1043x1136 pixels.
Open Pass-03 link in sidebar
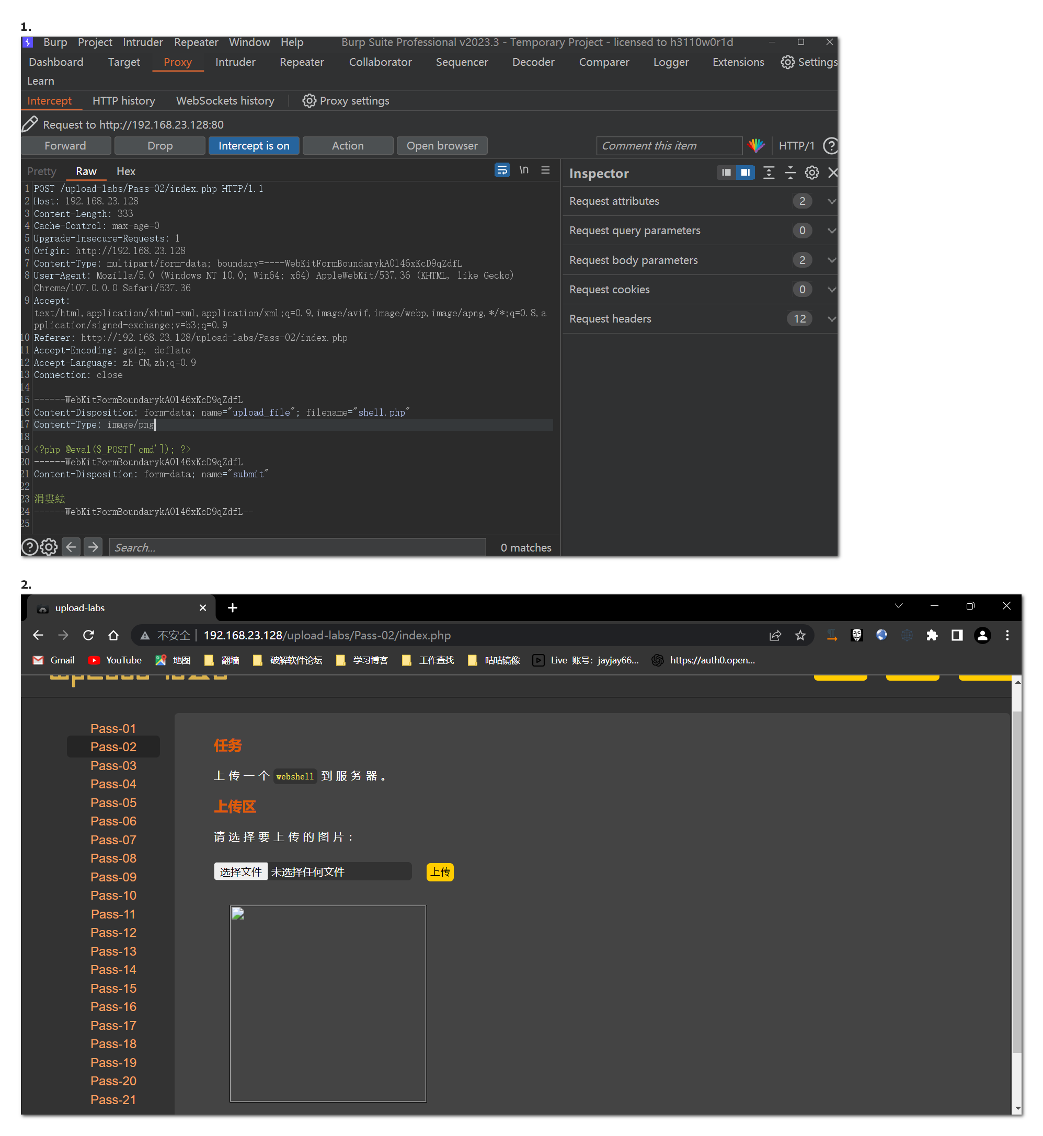click(113, 766)
